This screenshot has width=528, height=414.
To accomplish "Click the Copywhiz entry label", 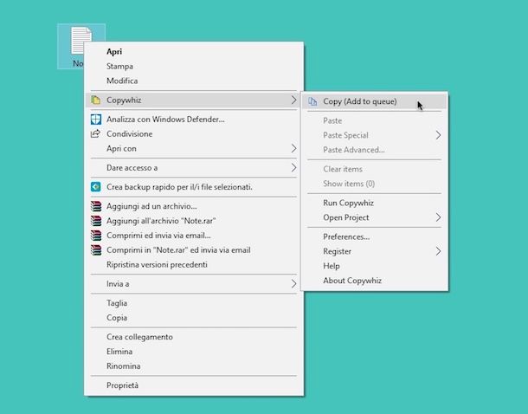I will [x=124, y=100].
